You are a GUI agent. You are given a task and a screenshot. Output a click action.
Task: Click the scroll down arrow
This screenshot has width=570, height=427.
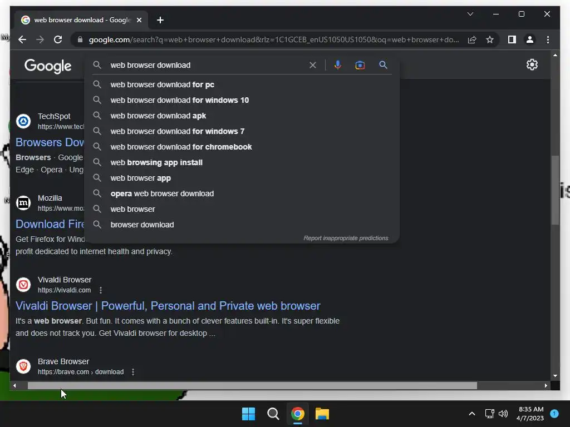pyautogui.click(x=555, y=376)
